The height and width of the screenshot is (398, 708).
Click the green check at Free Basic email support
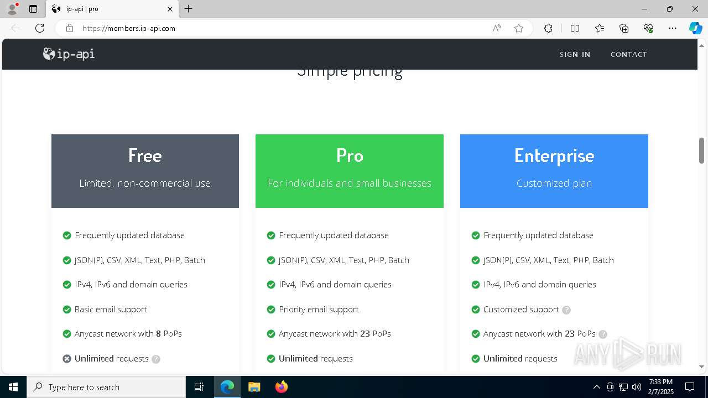67,310
